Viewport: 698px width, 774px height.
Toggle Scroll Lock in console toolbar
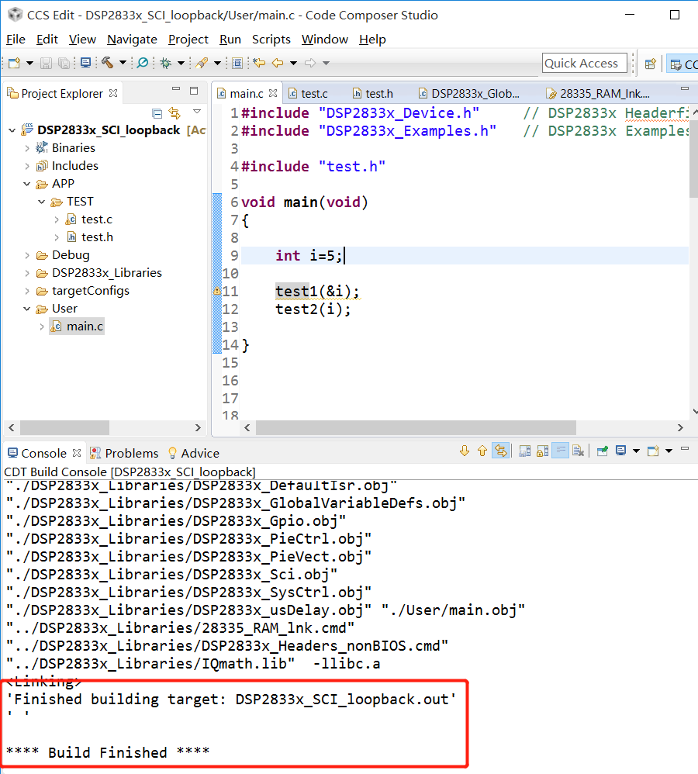tap(543, 451)
